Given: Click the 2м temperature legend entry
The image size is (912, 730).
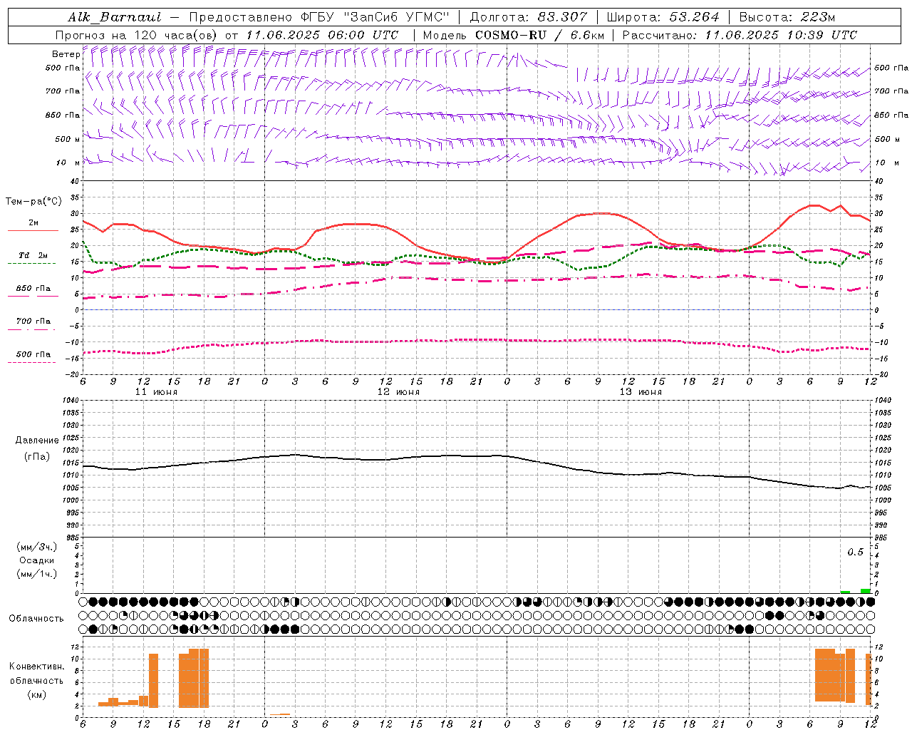Looking at the screenshot, I should [33, 222].
